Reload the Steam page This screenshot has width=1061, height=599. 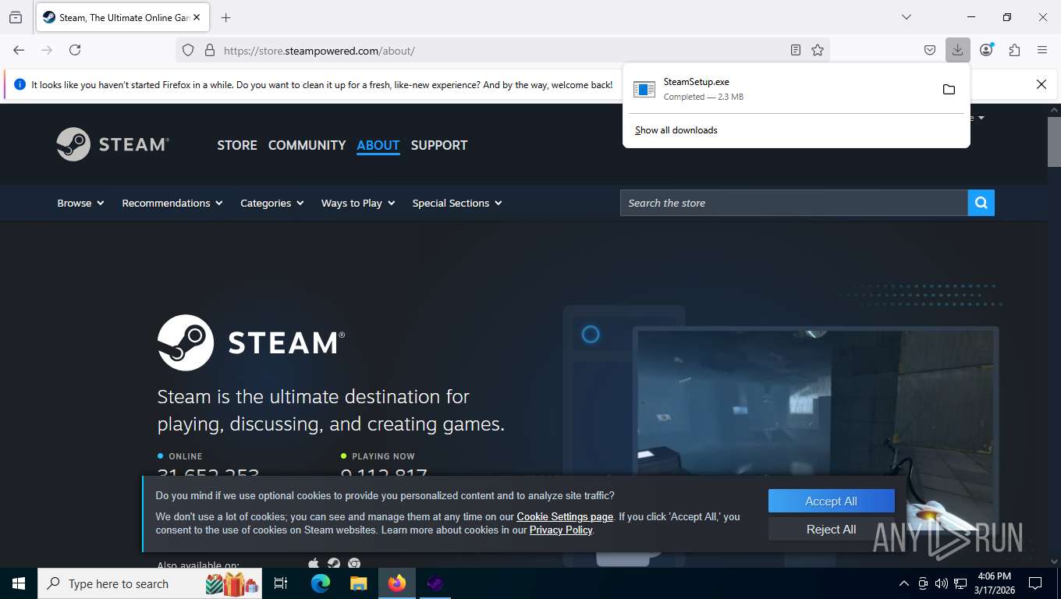[75, 50]
